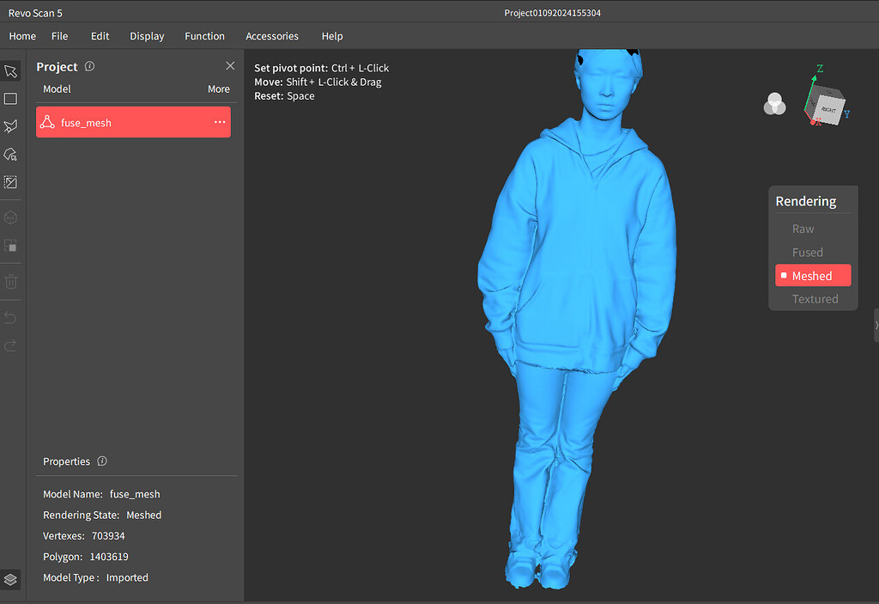The height and width of the screenshot is (604, 879).
Task: Click the Model Name value fuse_mesh
Action: [x=135, y=494]
